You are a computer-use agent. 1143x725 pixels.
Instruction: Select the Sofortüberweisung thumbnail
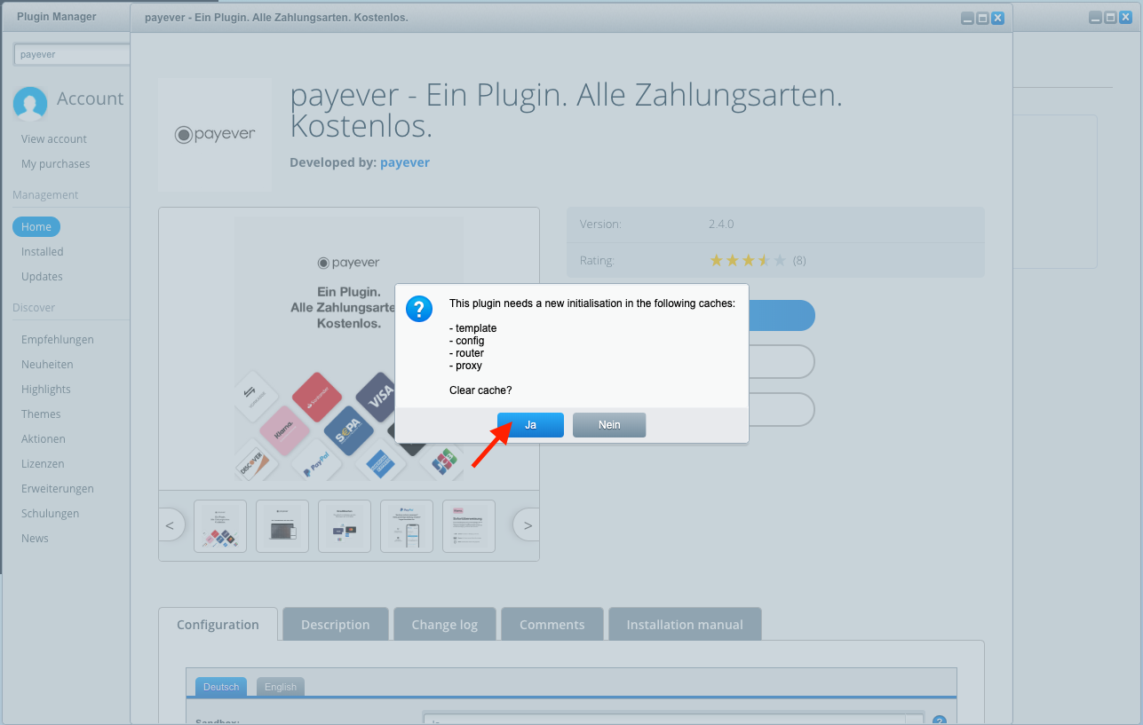coord(469,526)
